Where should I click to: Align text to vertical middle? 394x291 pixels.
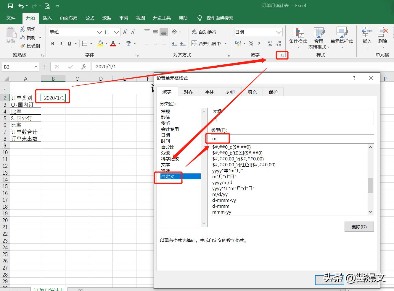[x=155, y=32]
